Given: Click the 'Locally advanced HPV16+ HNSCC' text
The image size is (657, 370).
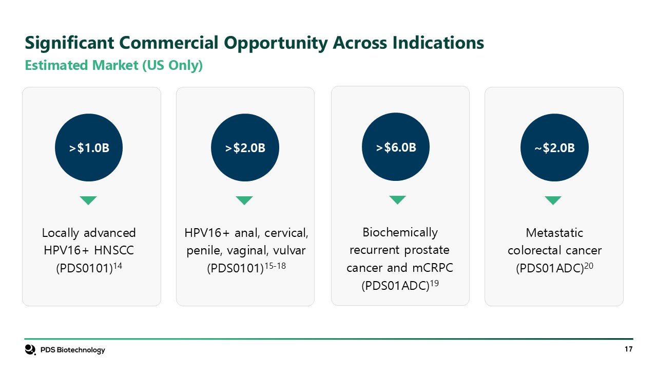Looking at the screenshot, I should 89,242.
